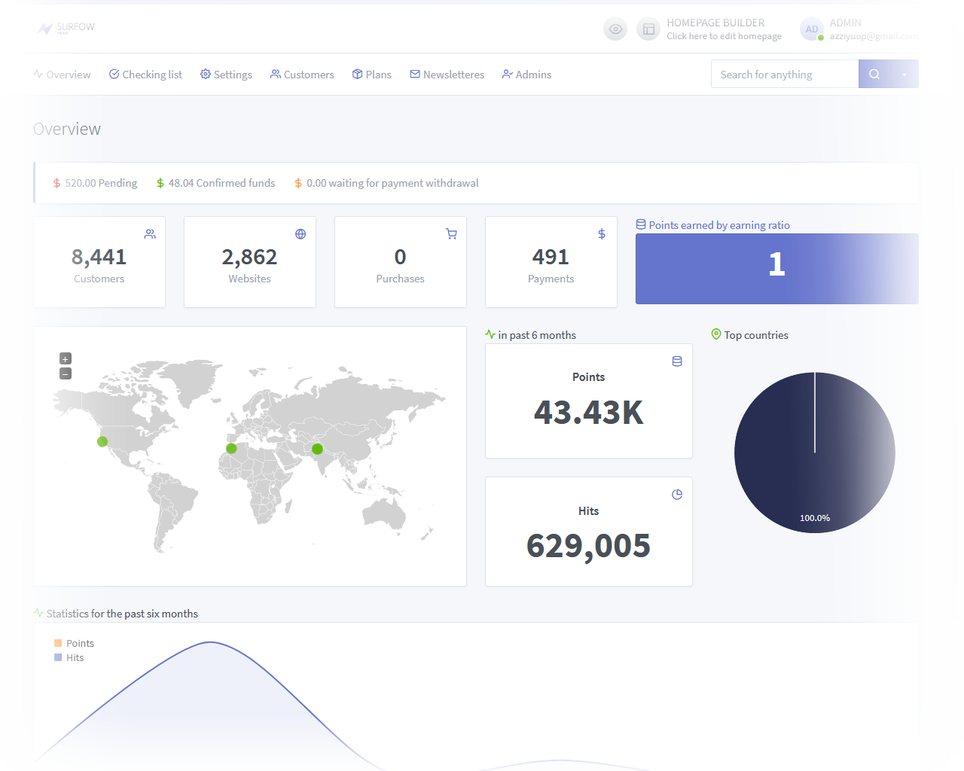This screenshot has height=771, width=964.
Task: Click the eye preview icon in header
Action: 615,29
